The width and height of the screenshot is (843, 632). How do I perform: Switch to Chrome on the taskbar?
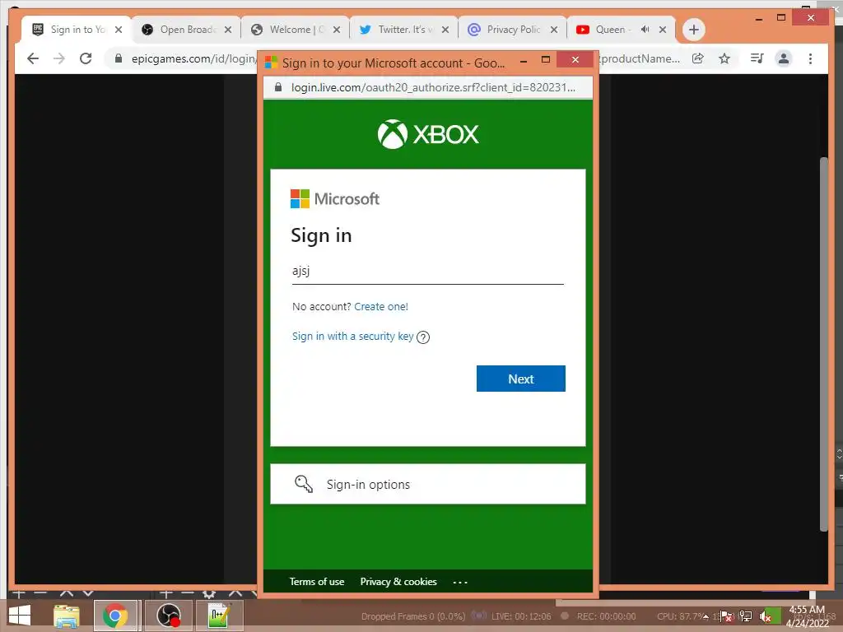(115, 616)
